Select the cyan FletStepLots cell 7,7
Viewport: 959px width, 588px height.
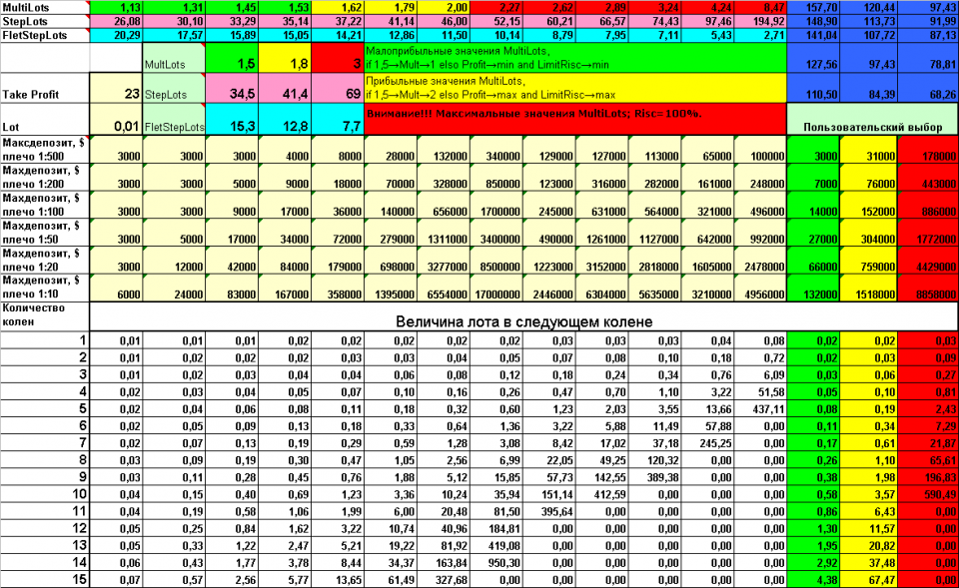(338, 119)
